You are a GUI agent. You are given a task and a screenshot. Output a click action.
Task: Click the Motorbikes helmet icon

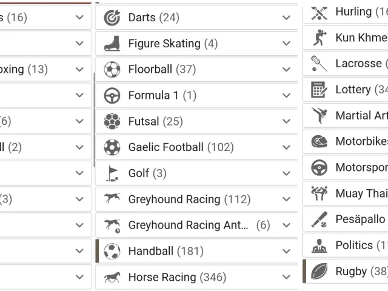pyautogui.click(x=319, y=141)
